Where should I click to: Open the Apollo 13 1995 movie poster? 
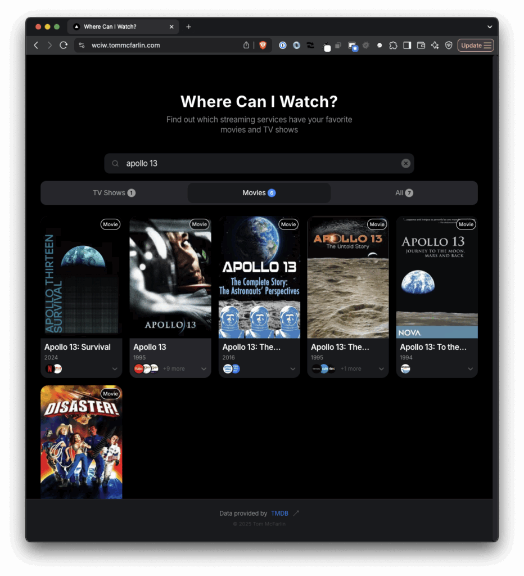170,277
